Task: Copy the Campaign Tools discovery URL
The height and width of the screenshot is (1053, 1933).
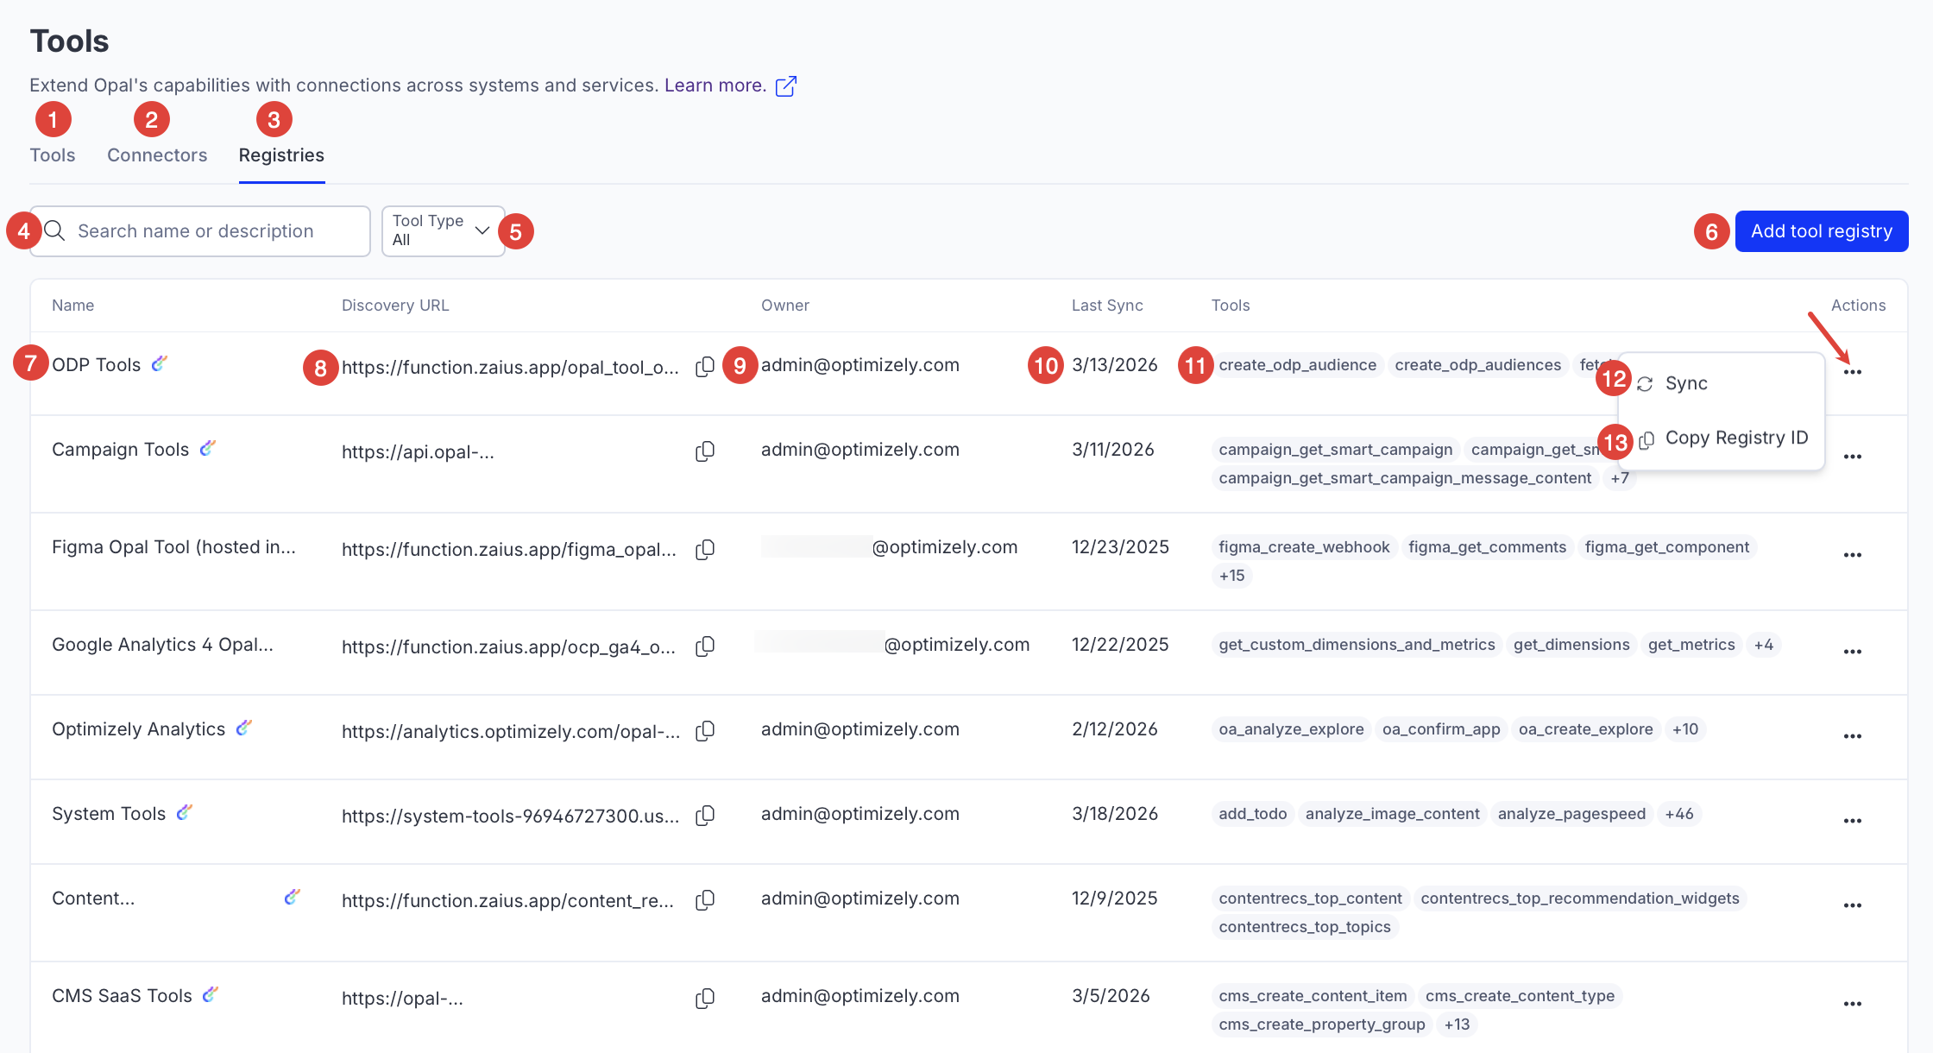Action: [705, 451]
